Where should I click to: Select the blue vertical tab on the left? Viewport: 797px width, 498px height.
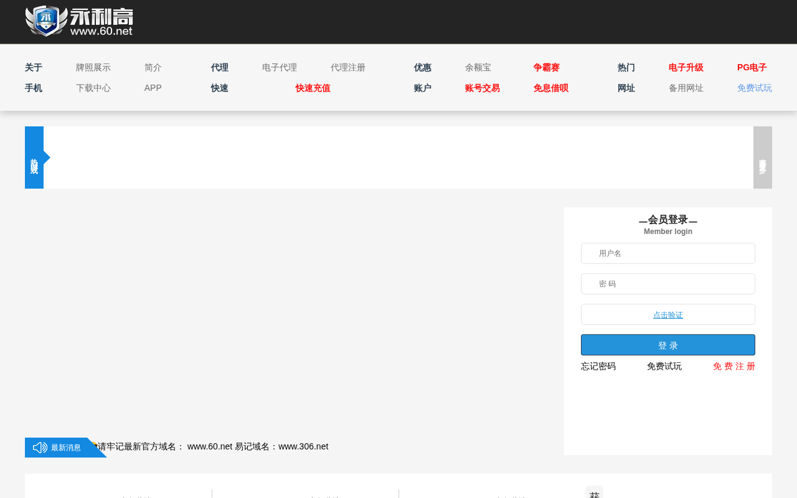coord(34,157)
